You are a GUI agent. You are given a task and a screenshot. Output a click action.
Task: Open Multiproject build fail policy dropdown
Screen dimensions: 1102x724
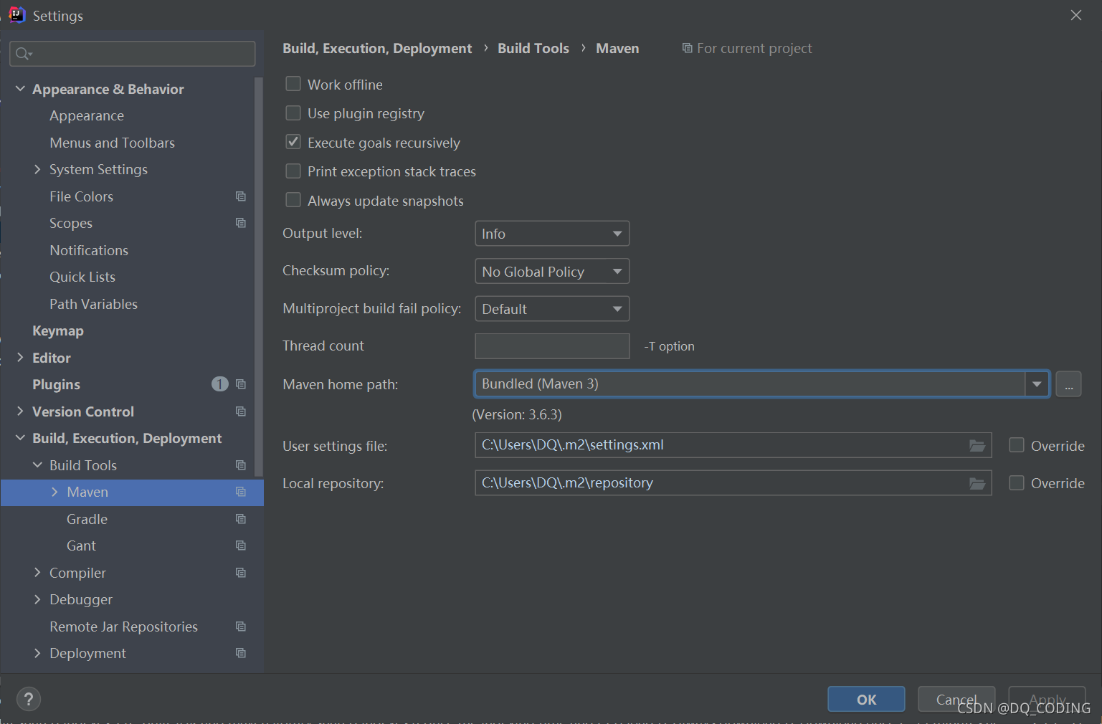(x=552, y=309)
